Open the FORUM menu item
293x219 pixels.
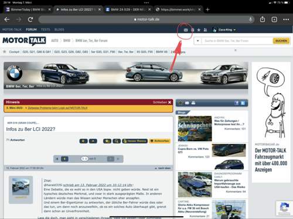(31, 30)
